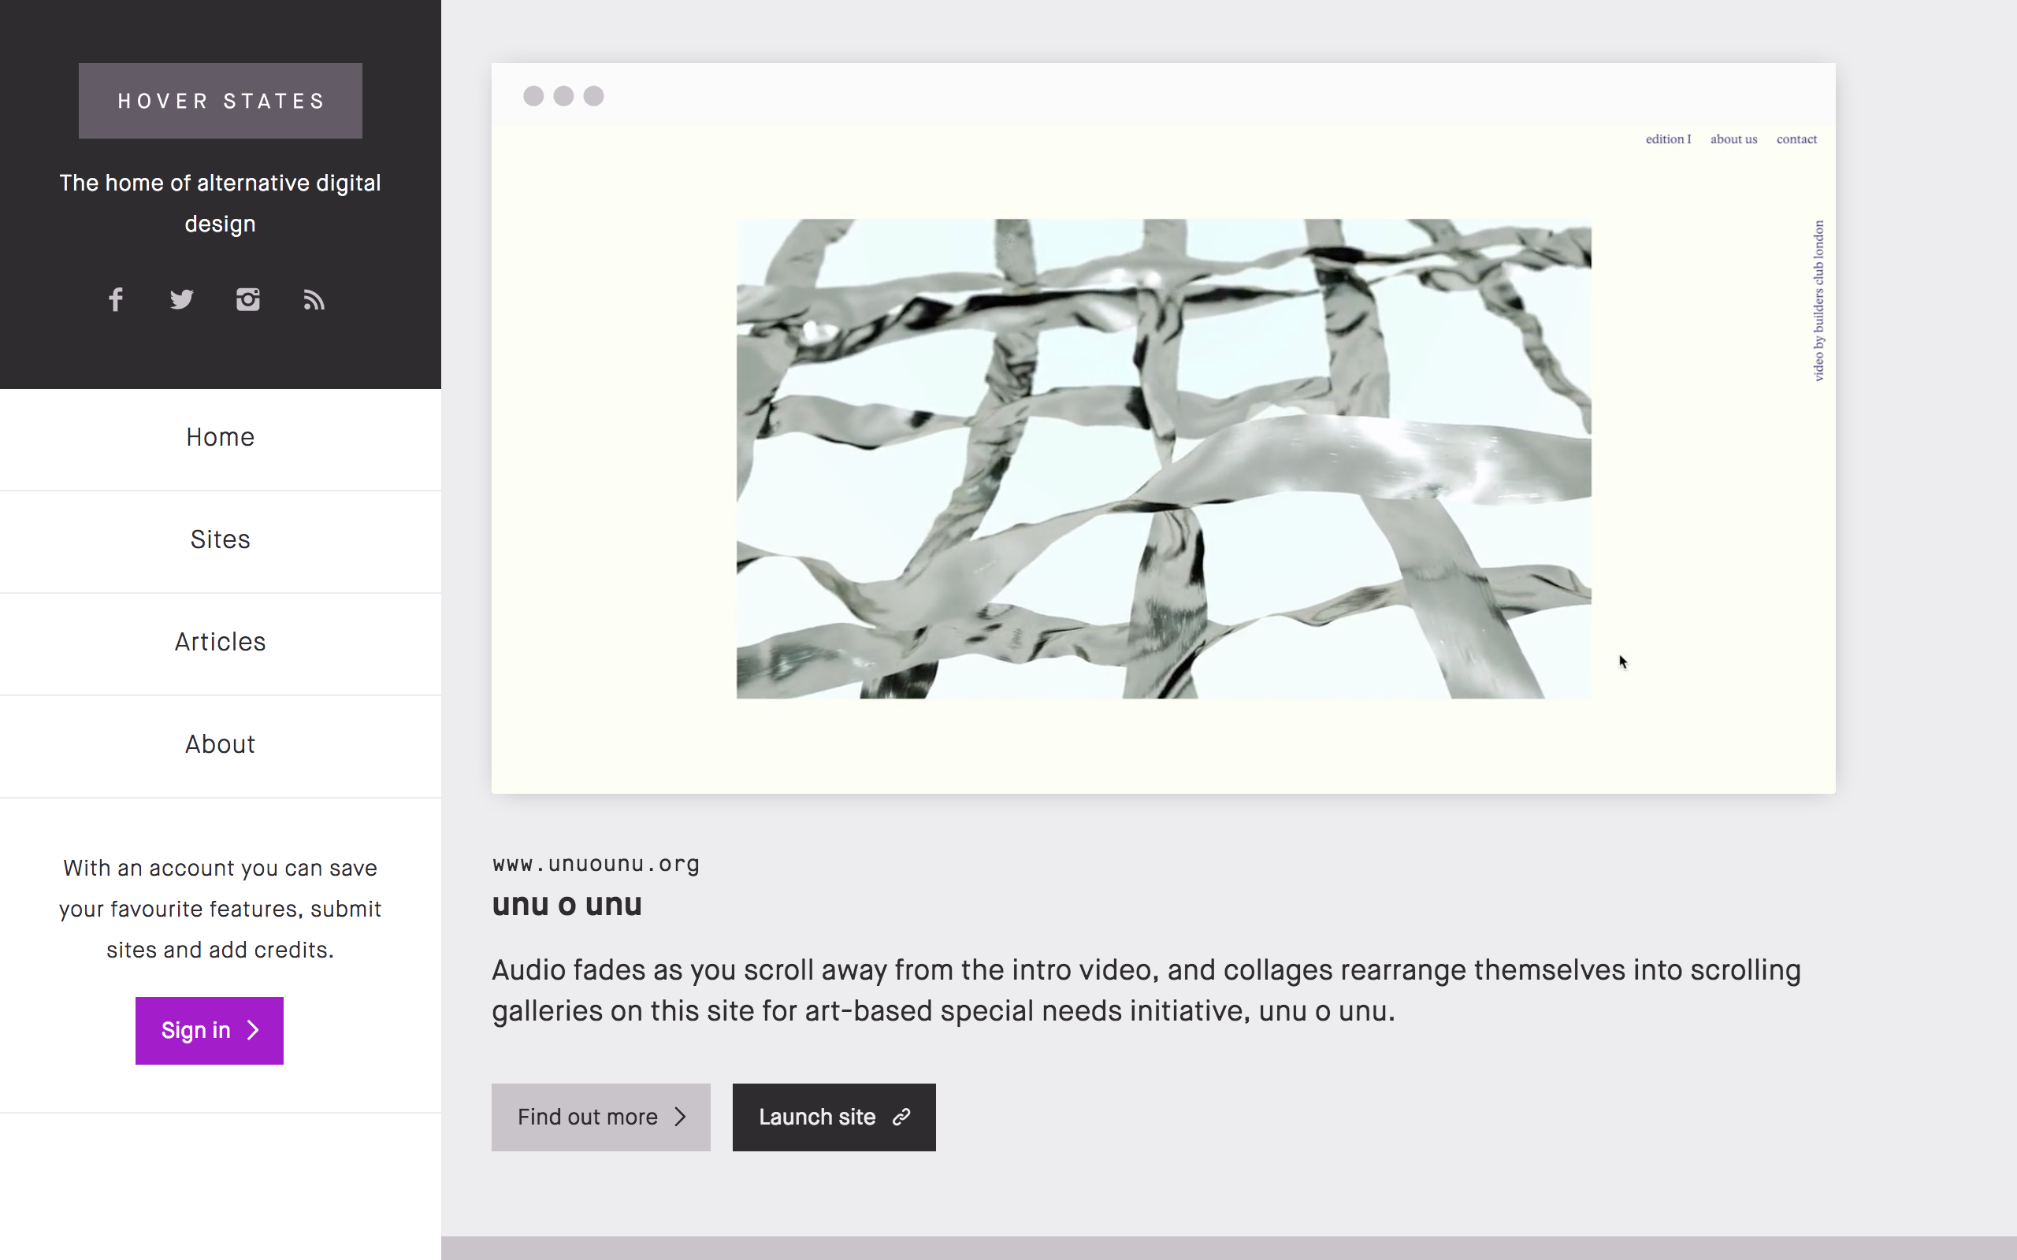The width and height of the screenshot is (2017, 1260).
Task: Navigate to the Home menu item
Action: pos(219,439)
